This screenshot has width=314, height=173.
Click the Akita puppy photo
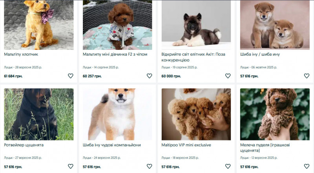click(x=196, y=24)
